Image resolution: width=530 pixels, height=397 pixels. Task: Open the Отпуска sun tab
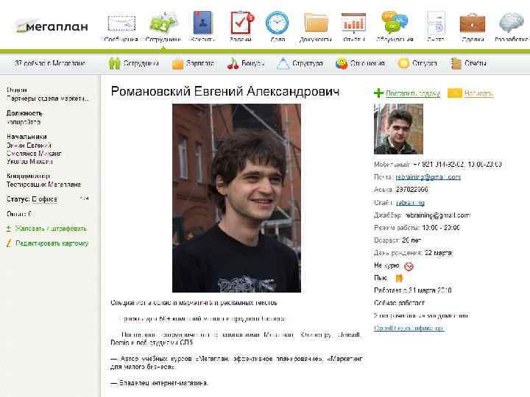coord(417,63)
